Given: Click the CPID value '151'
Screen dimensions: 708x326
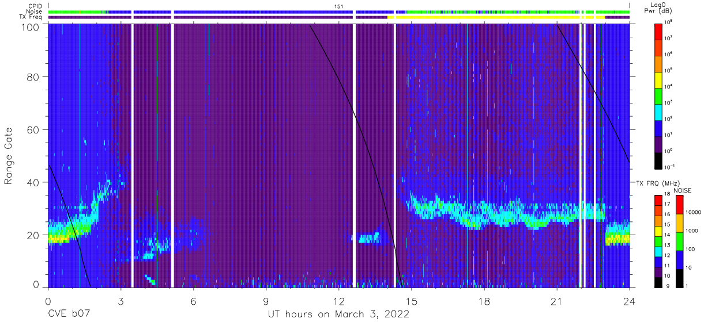Looking at the screenshot, I should 339,6.
